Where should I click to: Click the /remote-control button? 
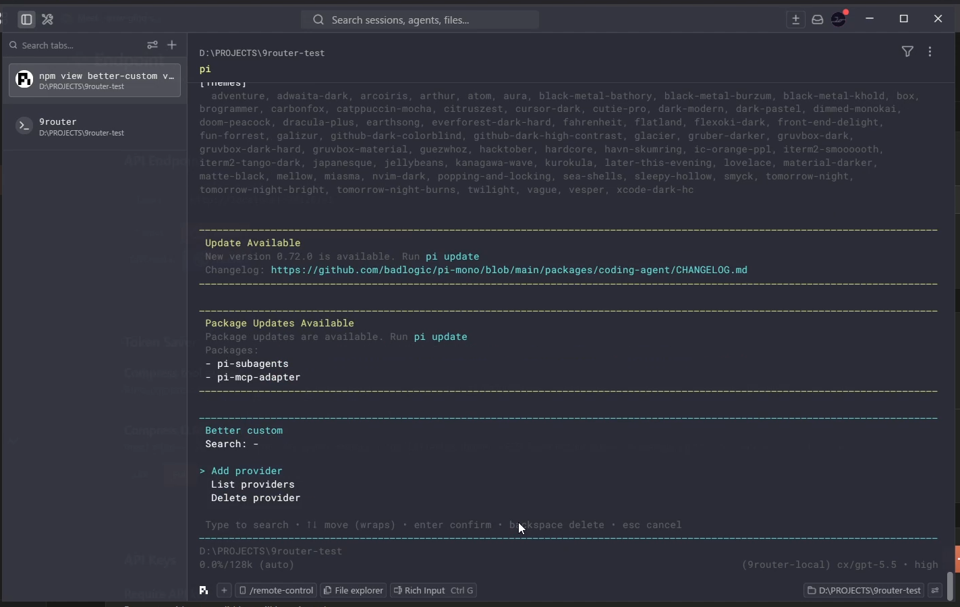(276, 590)
